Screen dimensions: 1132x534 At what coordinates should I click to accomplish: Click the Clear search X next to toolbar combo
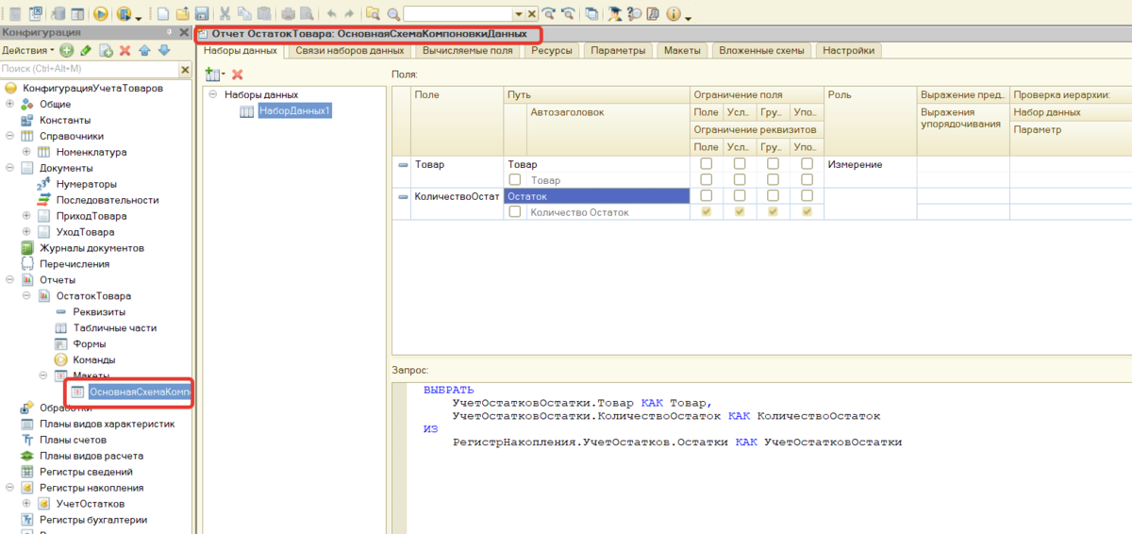pyautogui.click(x=532, y=14)
